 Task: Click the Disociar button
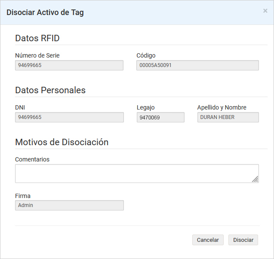point(243,240)
